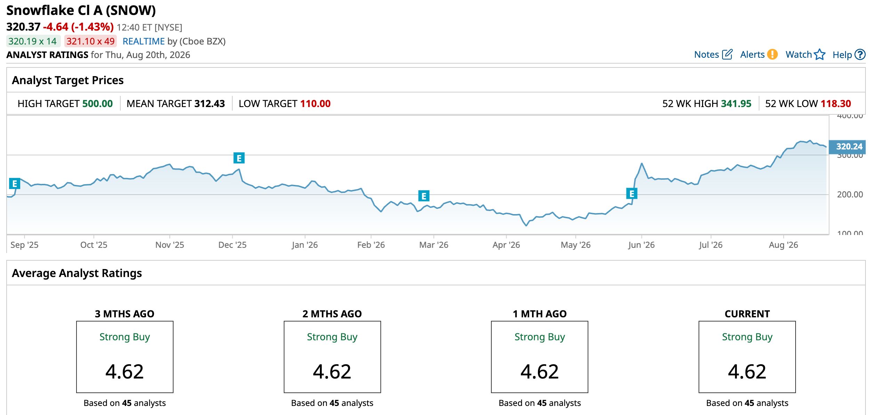
Task: Open the Help question mark icon
Action: [860, 55]
